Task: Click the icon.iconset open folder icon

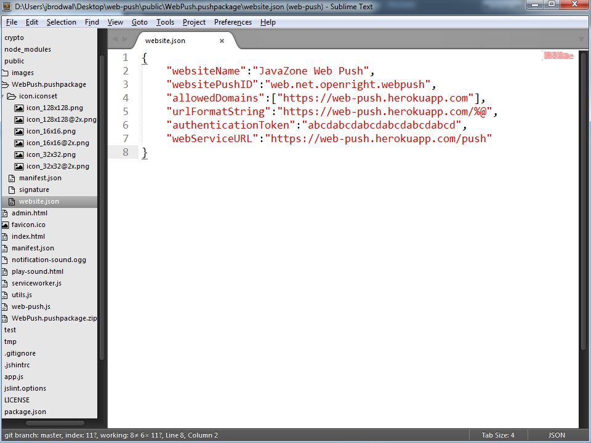Action: (12, 96)
